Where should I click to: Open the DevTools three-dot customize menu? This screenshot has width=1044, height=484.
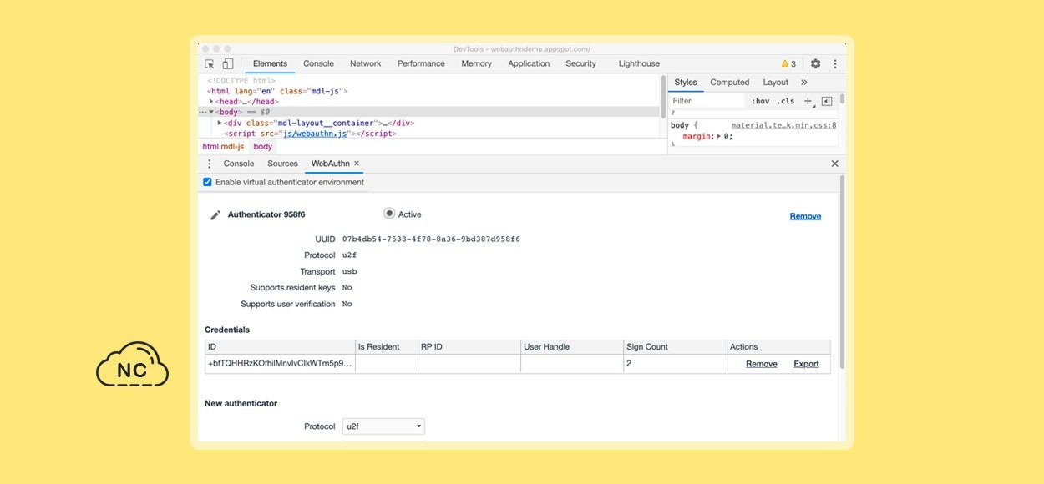point(834,63)
